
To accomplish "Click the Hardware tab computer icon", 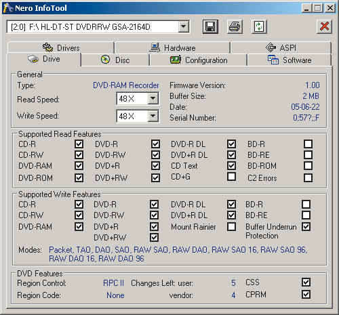I will [x=155, y=47].
